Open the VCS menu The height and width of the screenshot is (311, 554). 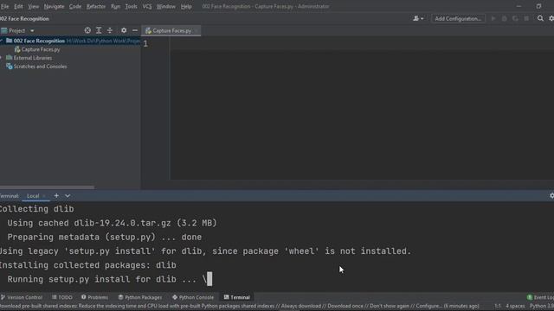(x=147, y=6)
